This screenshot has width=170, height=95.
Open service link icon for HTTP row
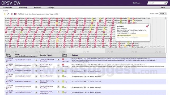click(58, 71)
